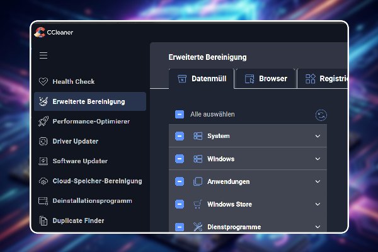Open Performance-Optimierer in the sidebar
The width and height of the screenshot is (378, 252).
90,122
